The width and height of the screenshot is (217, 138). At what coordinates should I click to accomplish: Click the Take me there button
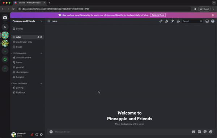(158, 15)
